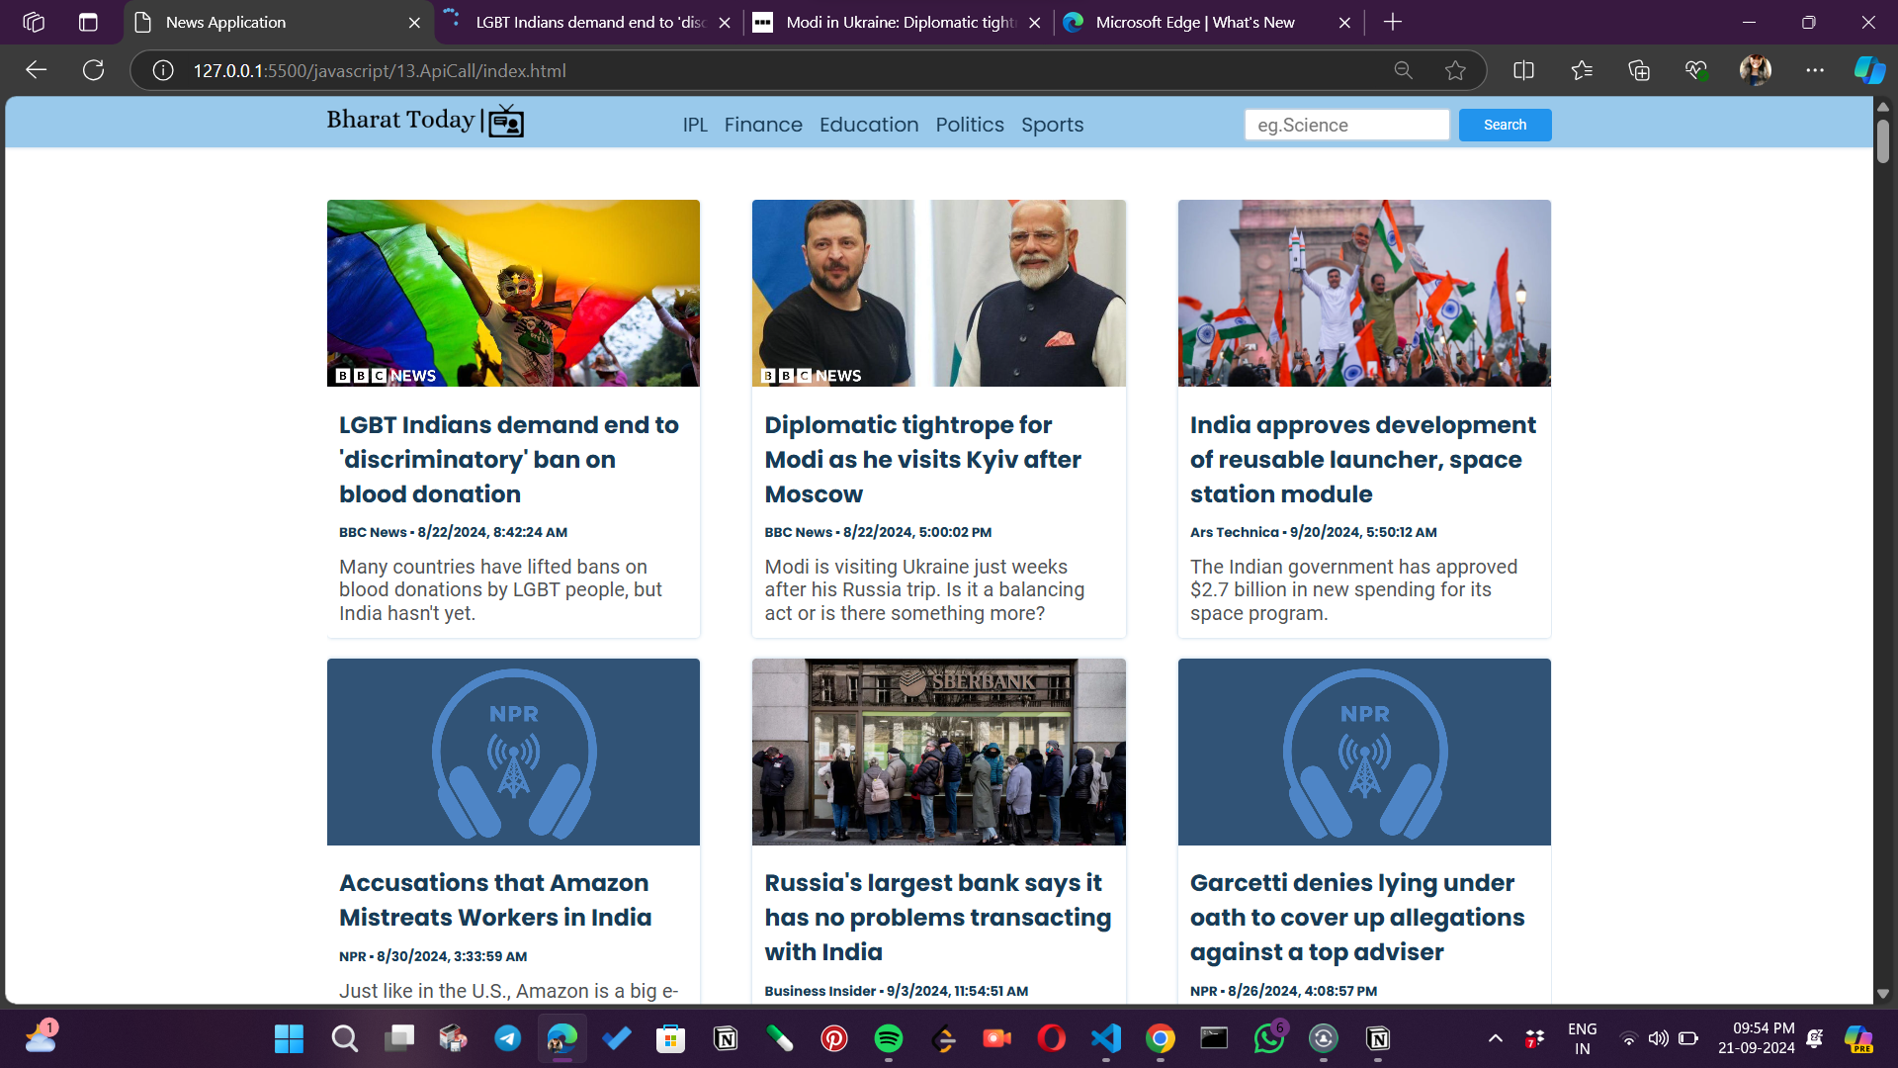
Task: Open Copilot in Edge toolbar
Action: 1867,70
